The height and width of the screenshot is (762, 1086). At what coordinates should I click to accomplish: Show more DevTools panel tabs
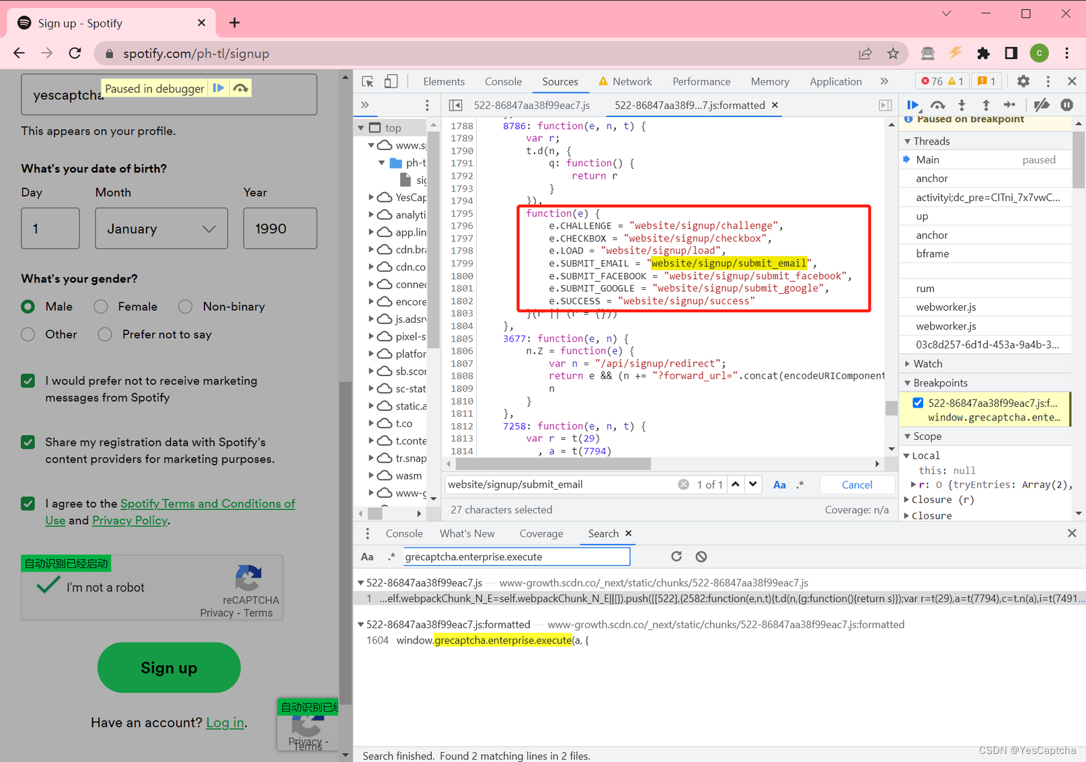[x=884, y=81]
